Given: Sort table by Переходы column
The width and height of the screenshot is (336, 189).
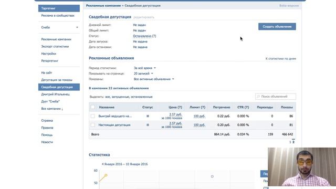Looking at the screenshot, I should click(x=265, y=107).
